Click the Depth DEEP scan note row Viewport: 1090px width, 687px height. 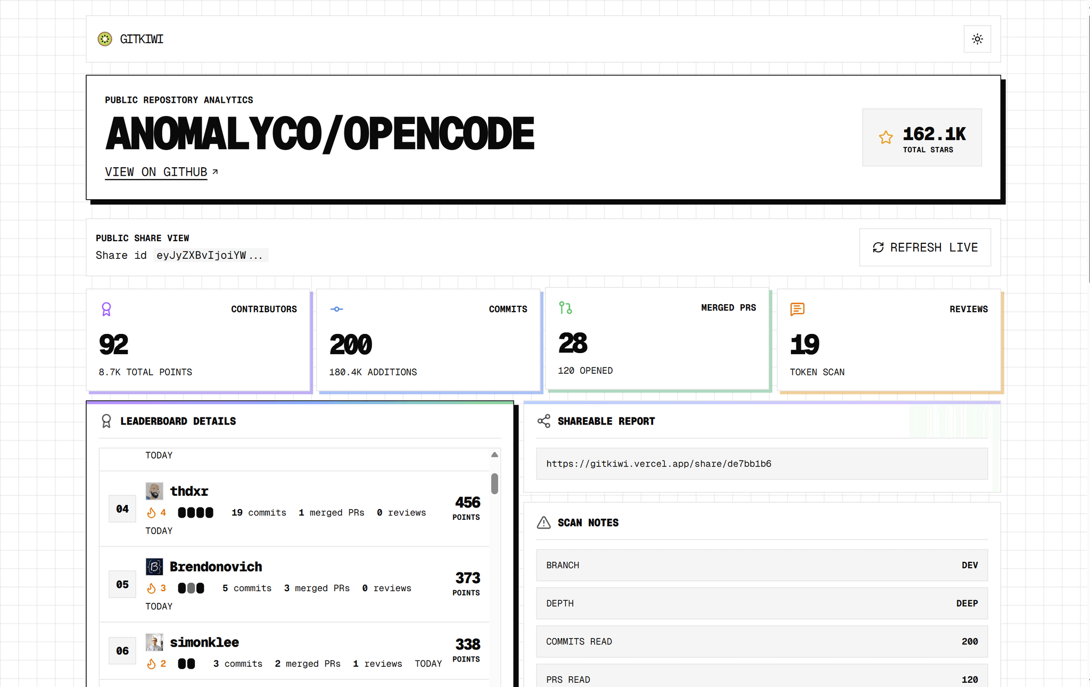click(762, 603)
